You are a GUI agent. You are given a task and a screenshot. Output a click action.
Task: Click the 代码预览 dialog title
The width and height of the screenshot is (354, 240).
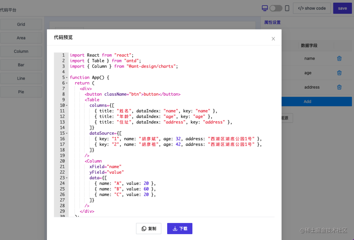click(x=63, y=37)
